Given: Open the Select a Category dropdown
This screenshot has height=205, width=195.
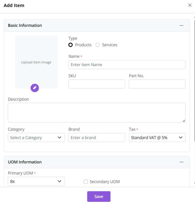Looking at the screenshot, I should point(36,138).
